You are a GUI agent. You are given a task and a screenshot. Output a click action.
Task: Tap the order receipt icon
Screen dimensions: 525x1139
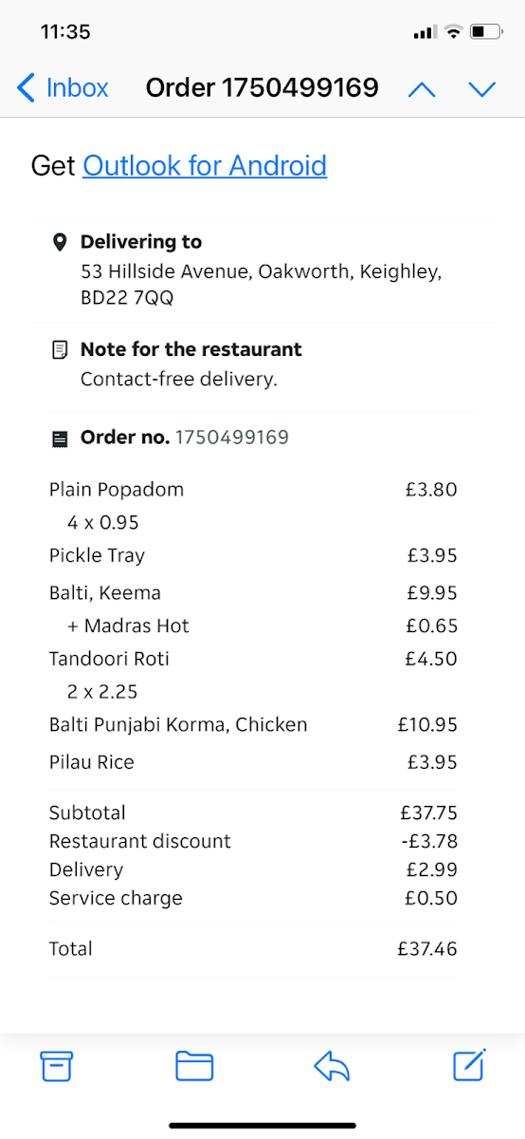point(60,439)
